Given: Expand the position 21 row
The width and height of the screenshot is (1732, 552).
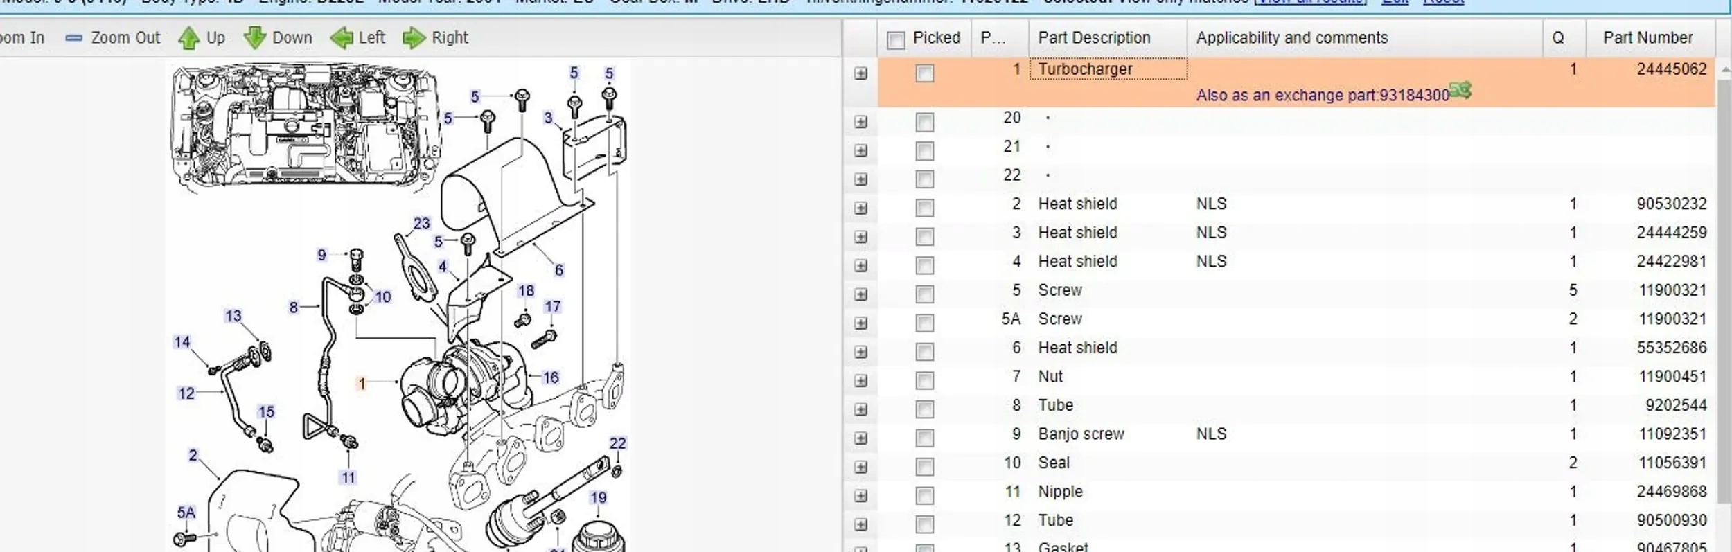Looking at the screenshot, I should click(860, 150).
